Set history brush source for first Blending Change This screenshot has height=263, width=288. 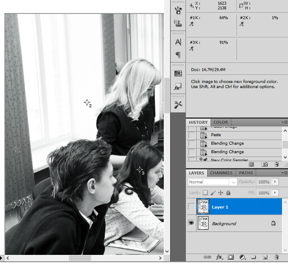coord(191,144)
